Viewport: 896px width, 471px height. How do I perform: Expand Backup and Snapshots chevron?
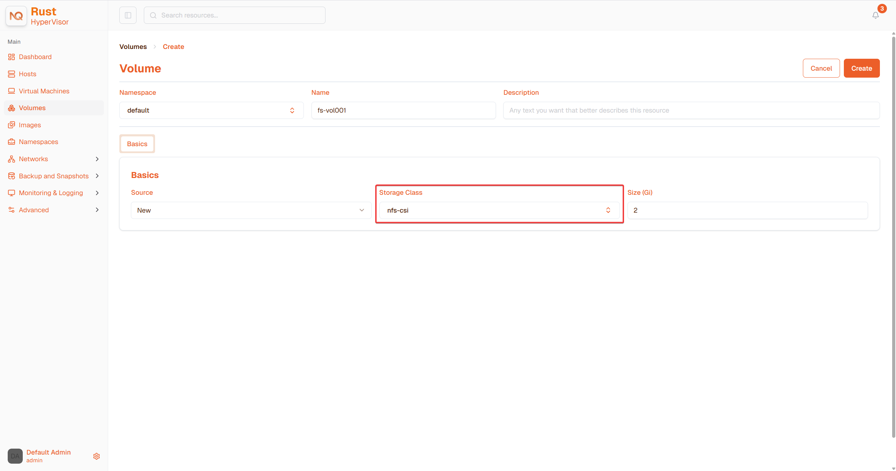coord(97,176)
